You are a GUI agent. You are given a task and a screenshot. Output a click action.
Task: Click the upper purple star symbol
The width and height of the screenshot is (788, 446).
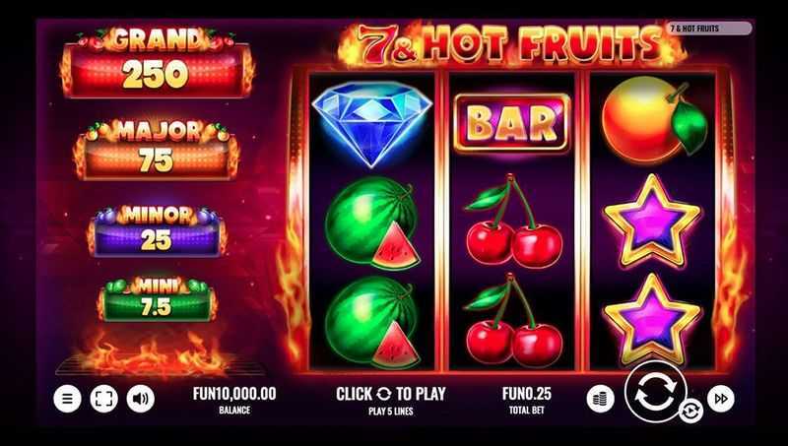click(x=652, y=221)
